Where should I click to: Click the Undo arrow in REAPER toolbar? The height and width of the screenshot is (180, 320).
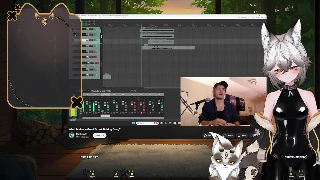pos(83,21)
